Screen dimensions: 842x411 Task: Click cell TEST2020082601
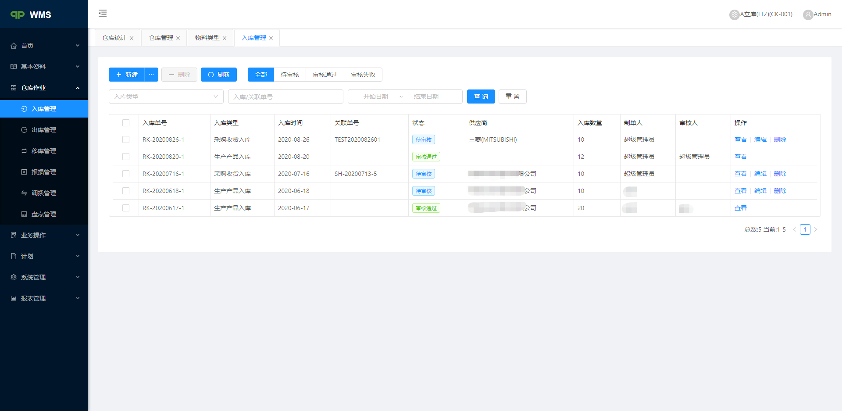pos(357,139)
